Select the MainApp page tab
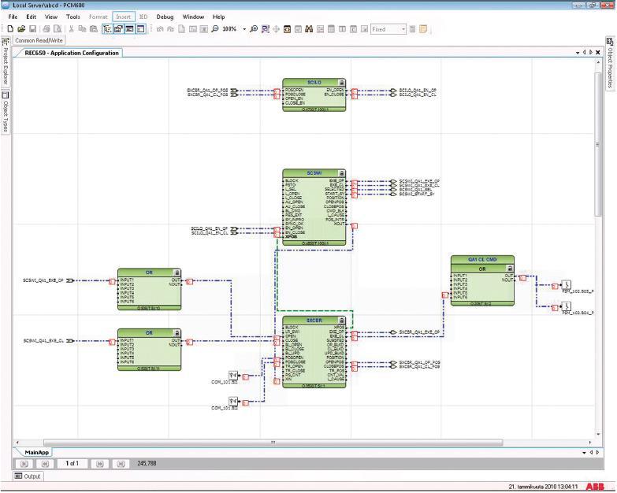 pos(36,453)
